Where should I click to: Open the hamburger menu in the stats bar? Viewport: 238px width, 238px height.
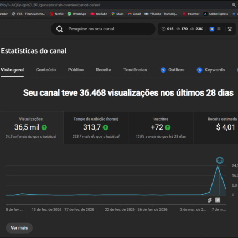point(219,29)
